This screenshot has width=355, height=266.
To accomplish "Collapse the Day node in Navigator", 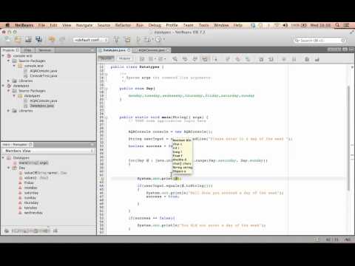I will (x=9, y=168).
